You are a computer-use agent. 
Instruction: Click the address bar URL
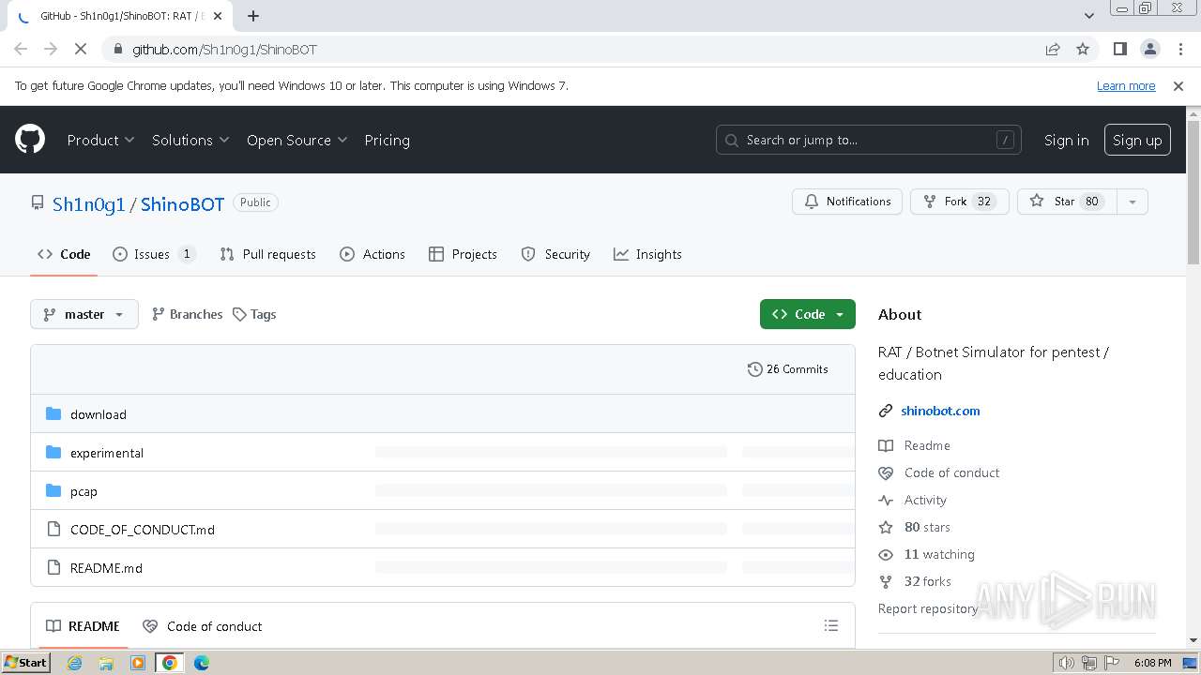pos(224,49)
